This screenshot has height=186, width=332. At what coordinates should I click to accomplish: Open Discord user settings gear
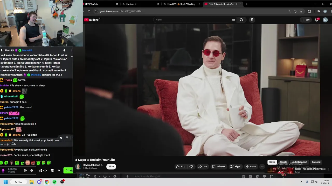point(115,176)
